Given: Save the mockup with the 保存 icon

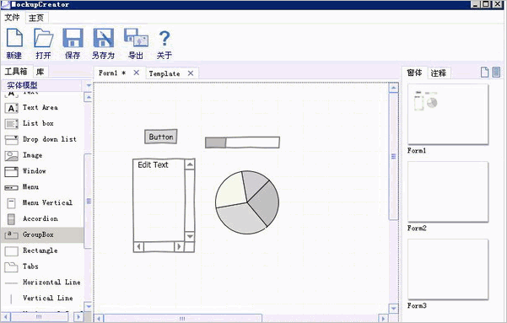Looking at the screenshot, I should [73, 38].
